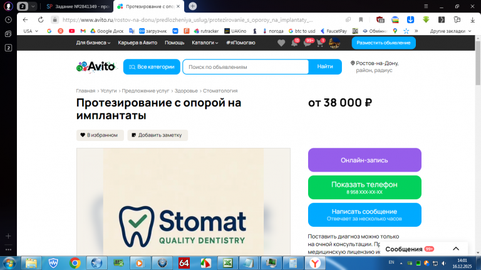Show more bookmarks with the double chevron
Viewport: 481px width, 270px height.
coord(416,31)
